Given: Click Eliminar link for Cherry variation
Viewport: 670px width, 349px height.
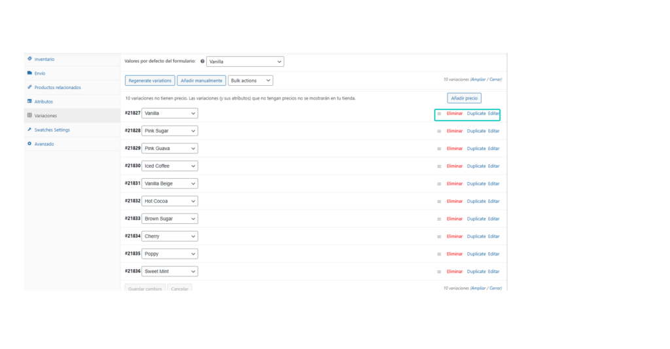Looking at the screenshot, I should (x=455, y=236).
